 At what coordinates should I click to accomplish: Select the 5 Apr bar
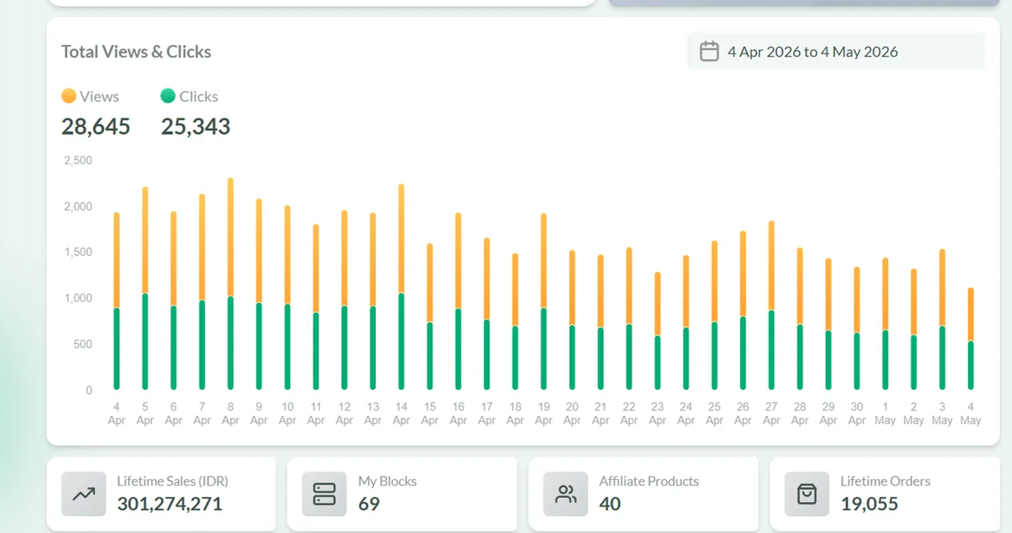pyautogui.click(x=145, y=288)
